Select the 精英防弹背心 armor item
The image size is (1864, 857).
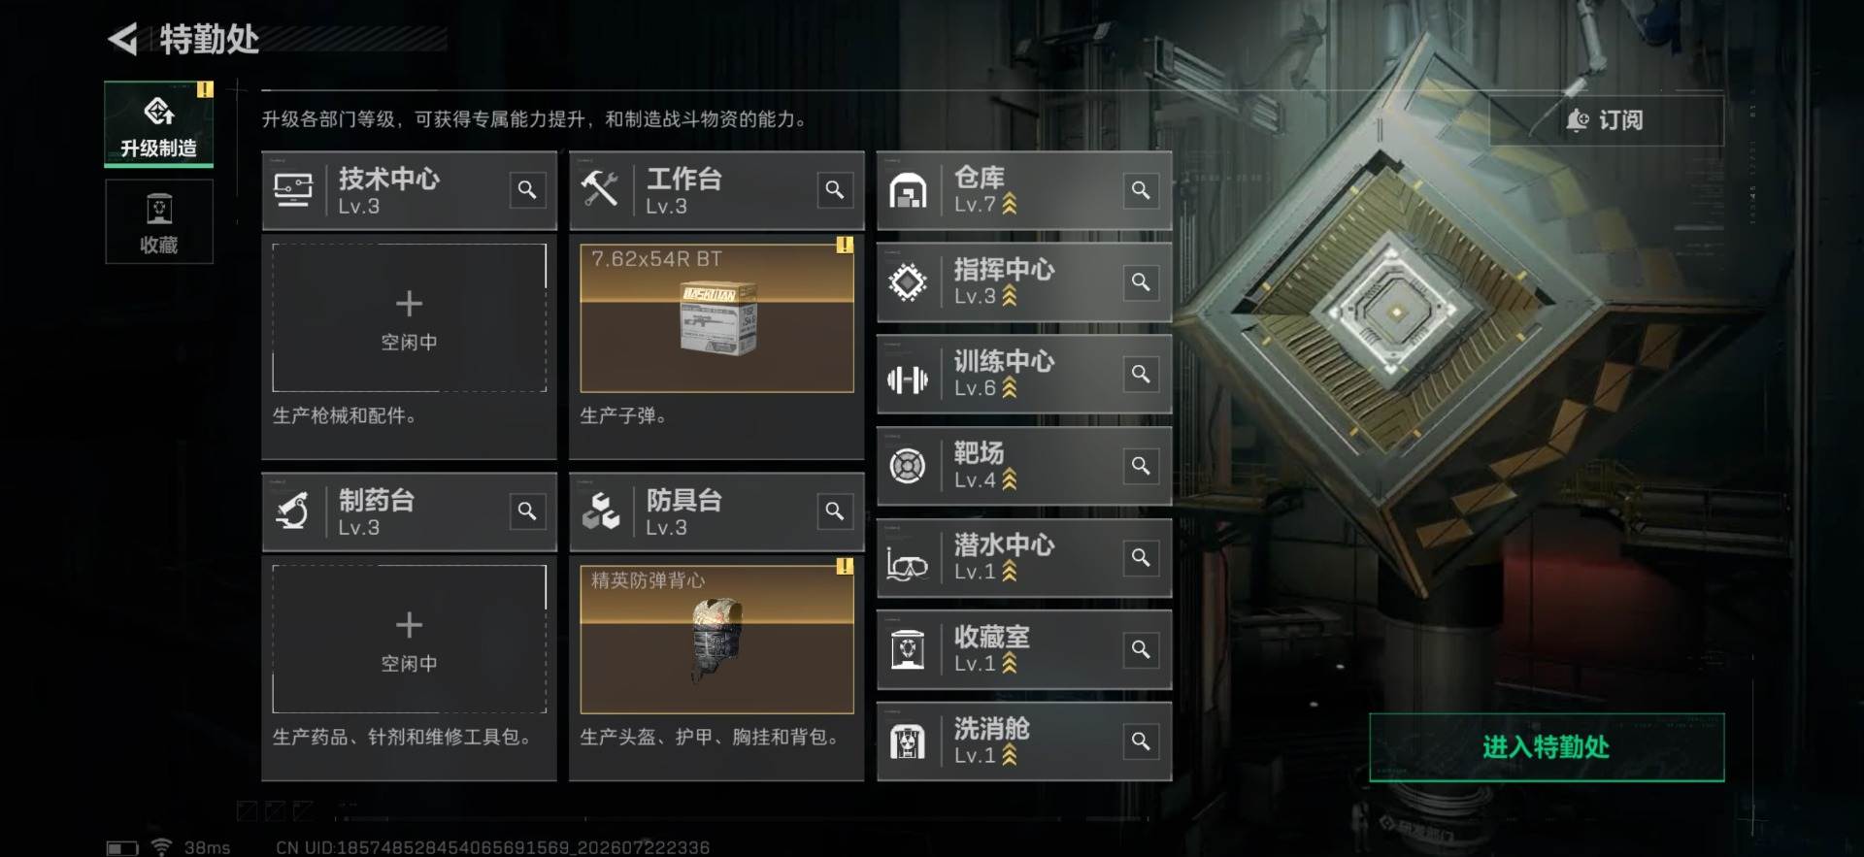coord(716,639)
